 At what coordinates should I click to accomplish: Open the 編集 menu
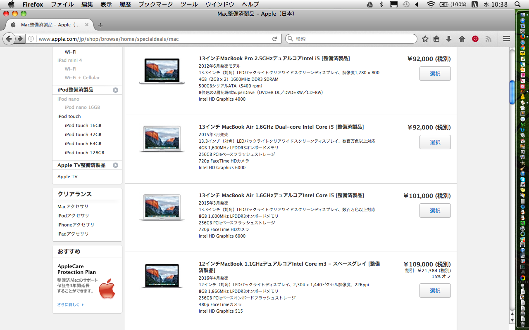pos(87,5)
